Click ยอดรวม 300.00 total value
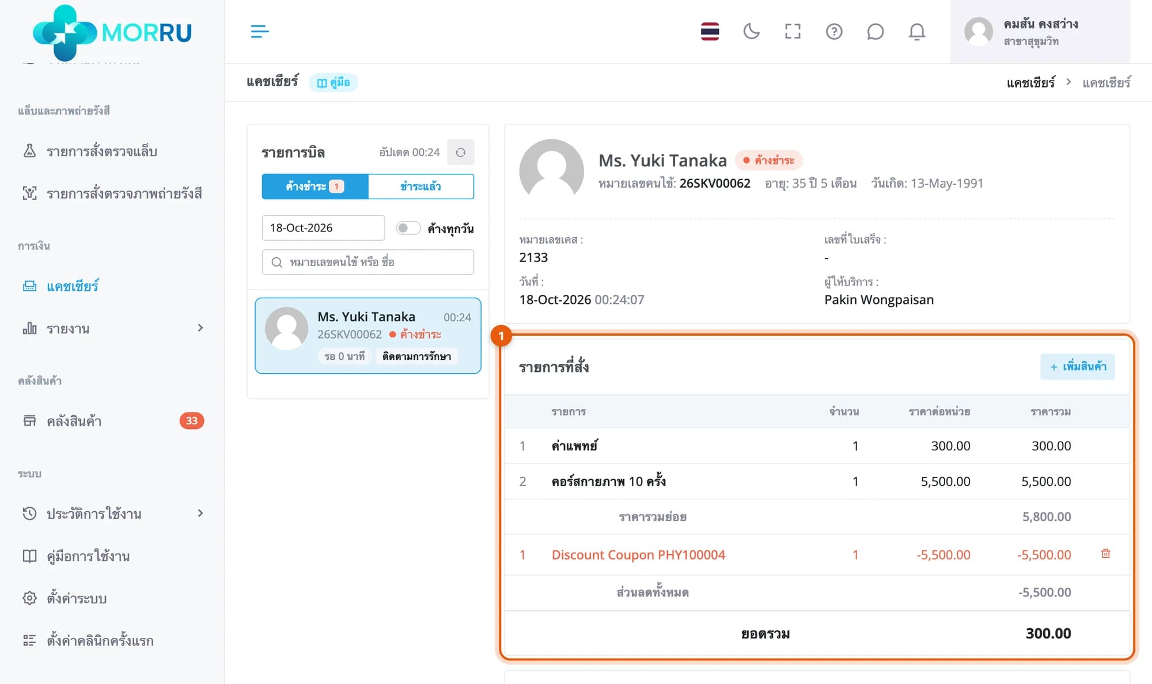Screen dimensions: 1152x684 1048,633
